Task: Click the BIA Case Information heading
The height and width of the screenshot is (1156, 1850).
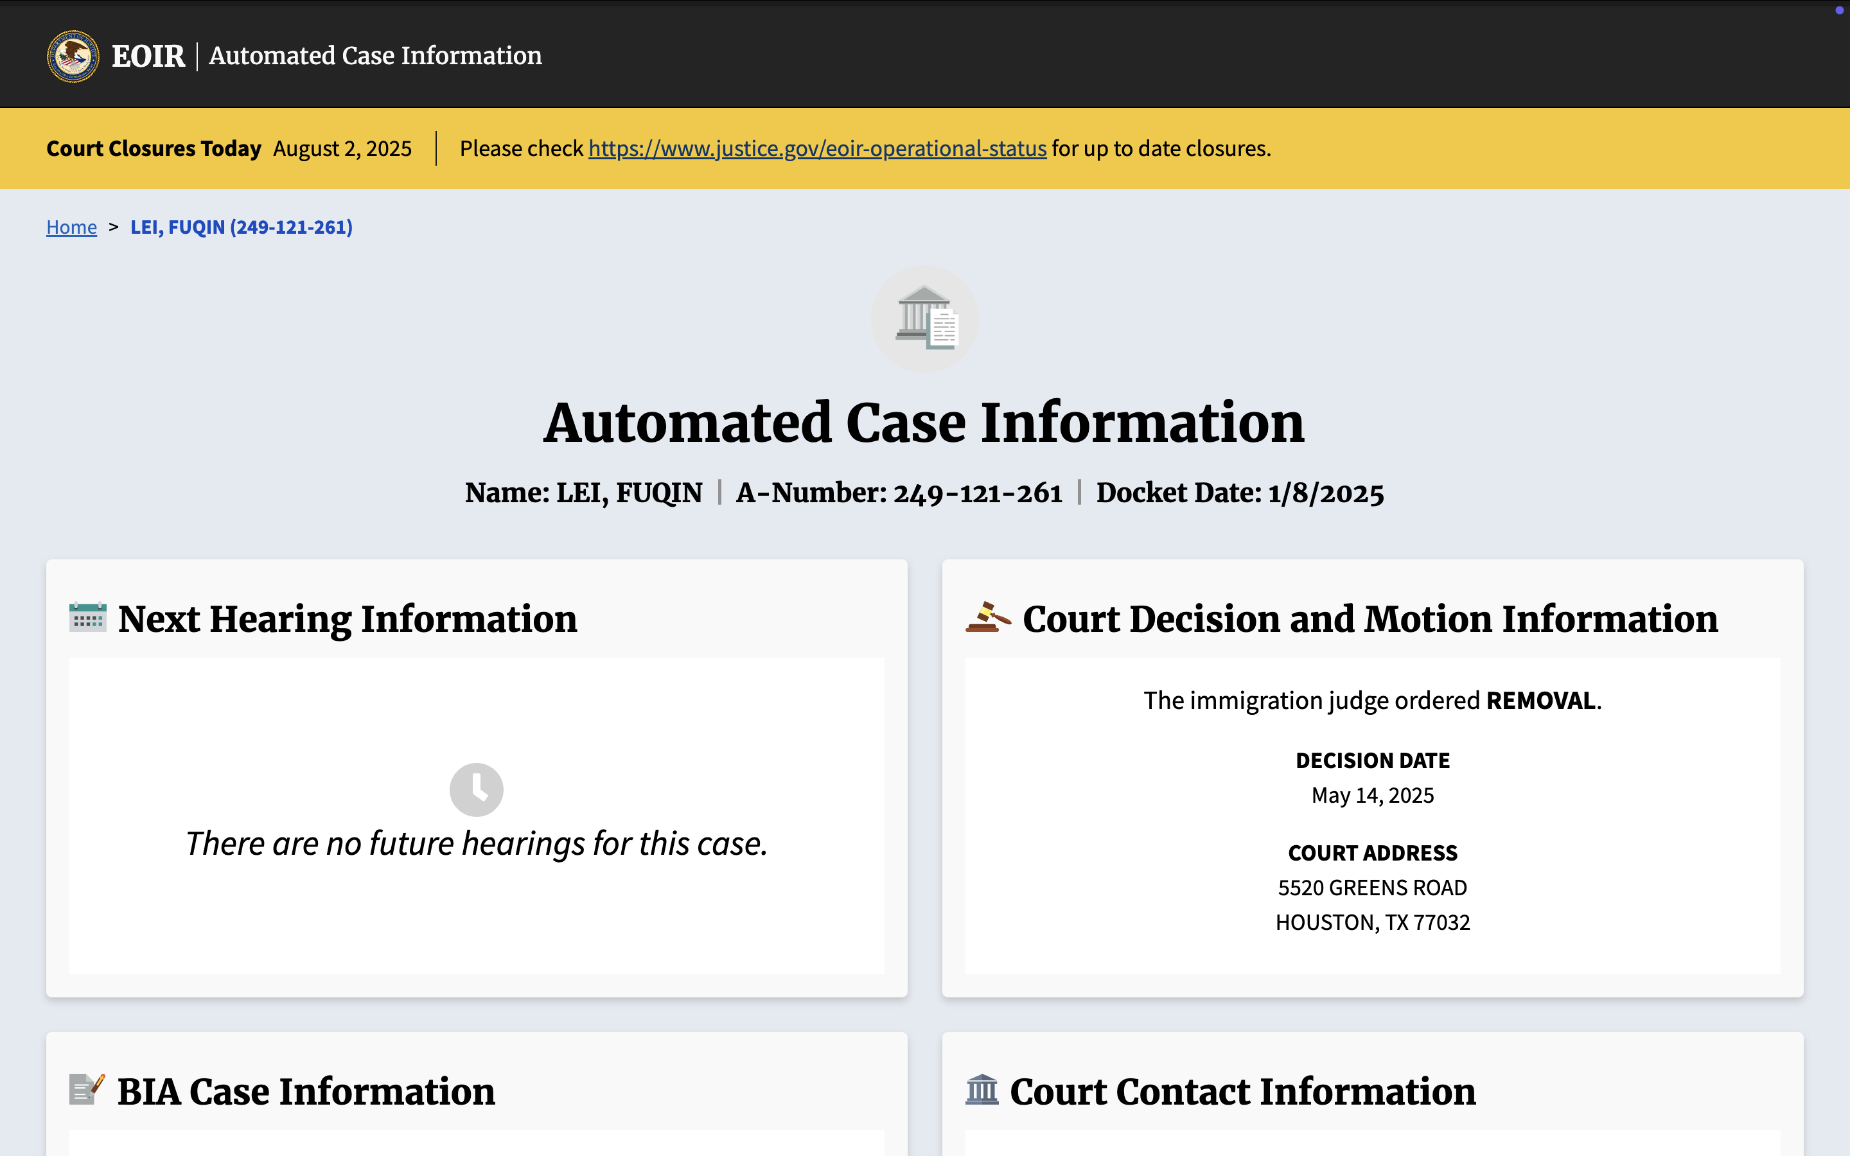Action: (306, 1091)
